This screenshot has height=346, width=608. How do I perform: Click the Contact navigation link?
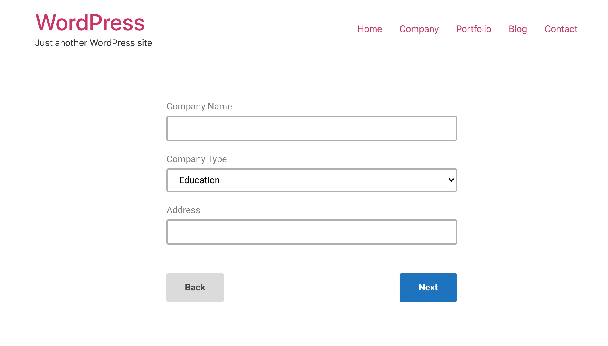[x=561, y=28]
